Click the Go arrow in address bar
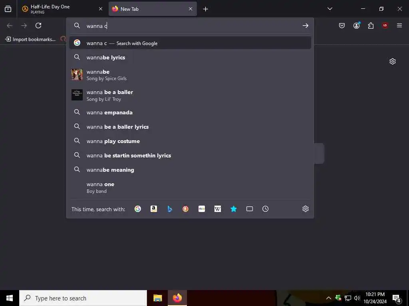 (306, 26)
